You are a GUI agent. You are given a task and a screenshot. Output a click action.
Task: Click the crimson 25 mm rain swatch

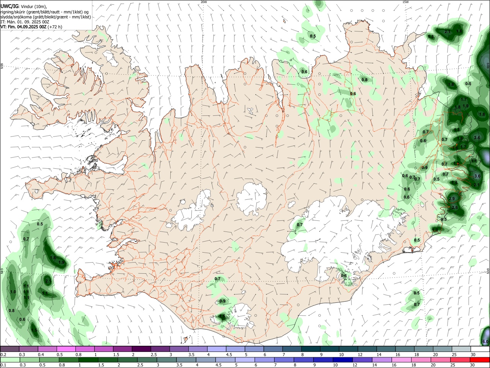point(460,360)
